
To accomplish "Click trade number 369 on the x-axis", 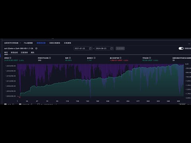I will pos(178,101).
